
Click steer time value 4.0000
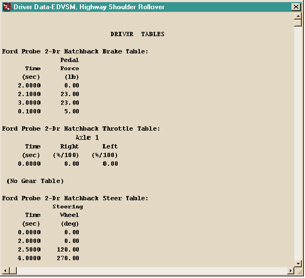click(x=29, y=258)
